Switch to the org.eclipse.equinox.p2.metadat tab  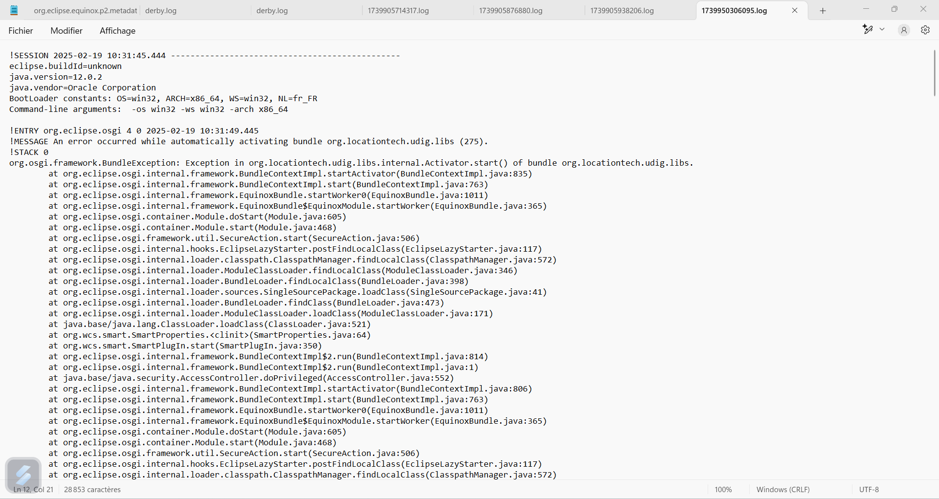pyautogui.click(x=85, y=11)
